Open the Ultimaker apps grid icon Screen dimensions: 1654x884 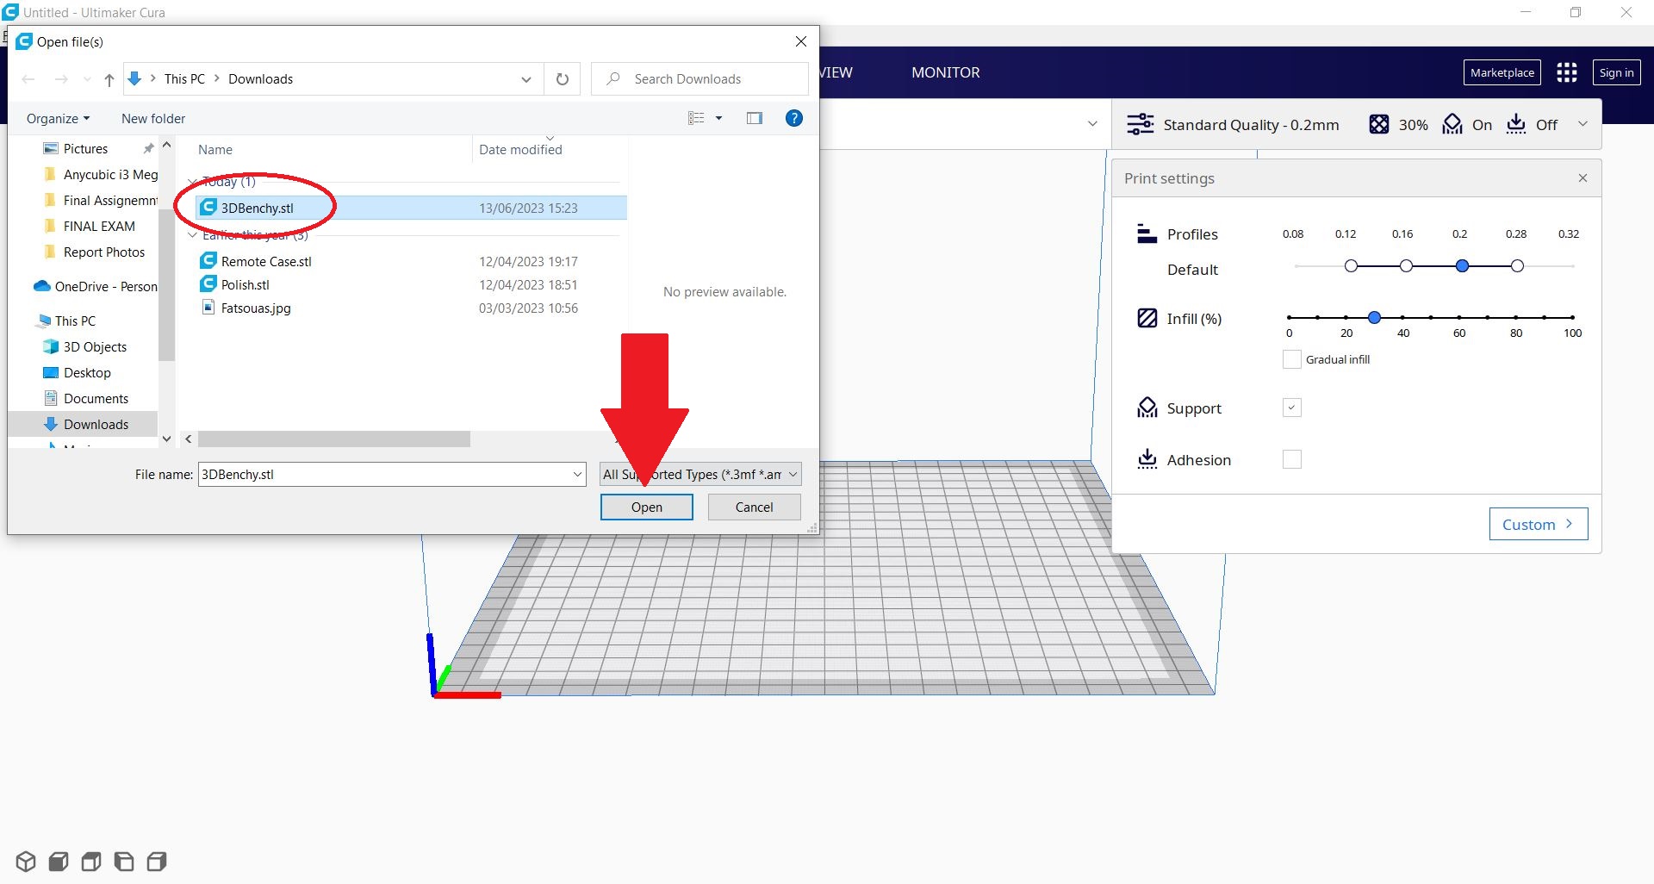coord(1566,73)
